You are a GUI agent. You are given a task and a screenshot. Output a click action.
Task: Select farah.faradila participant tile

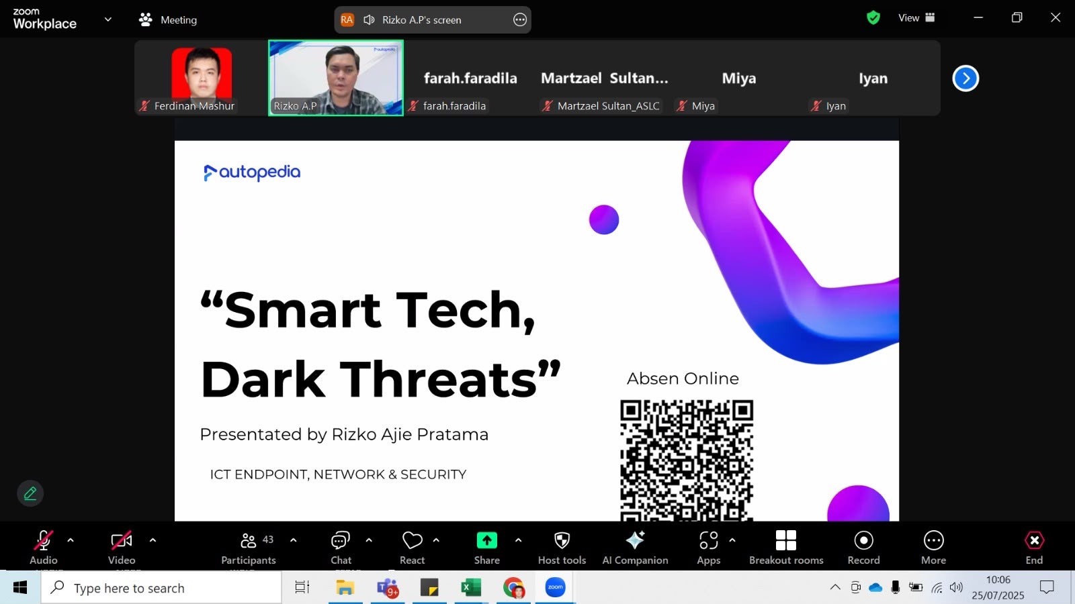coord(470,78)
